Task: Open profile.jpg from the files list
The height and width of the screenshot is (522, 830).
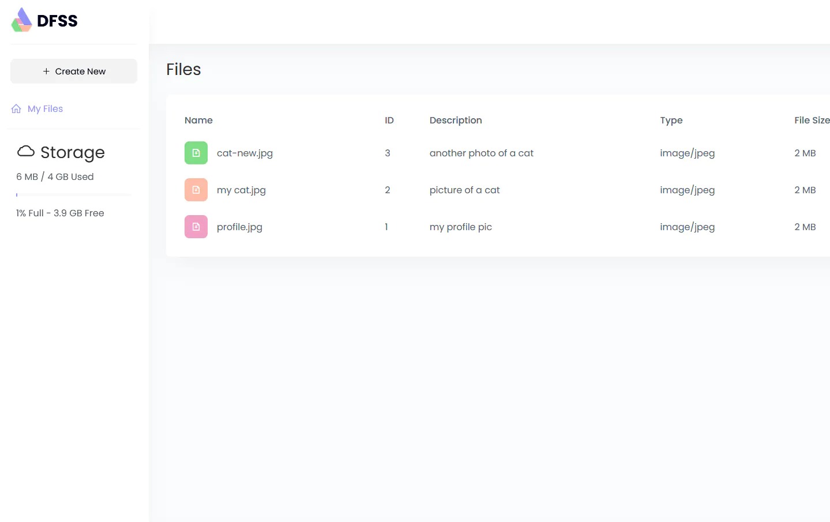Action: 239,227
